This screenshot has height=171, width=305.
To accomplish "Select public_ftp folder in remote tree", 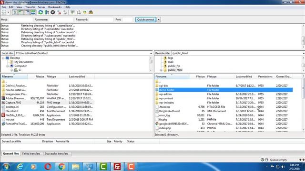I will click(x=174, y=66).
